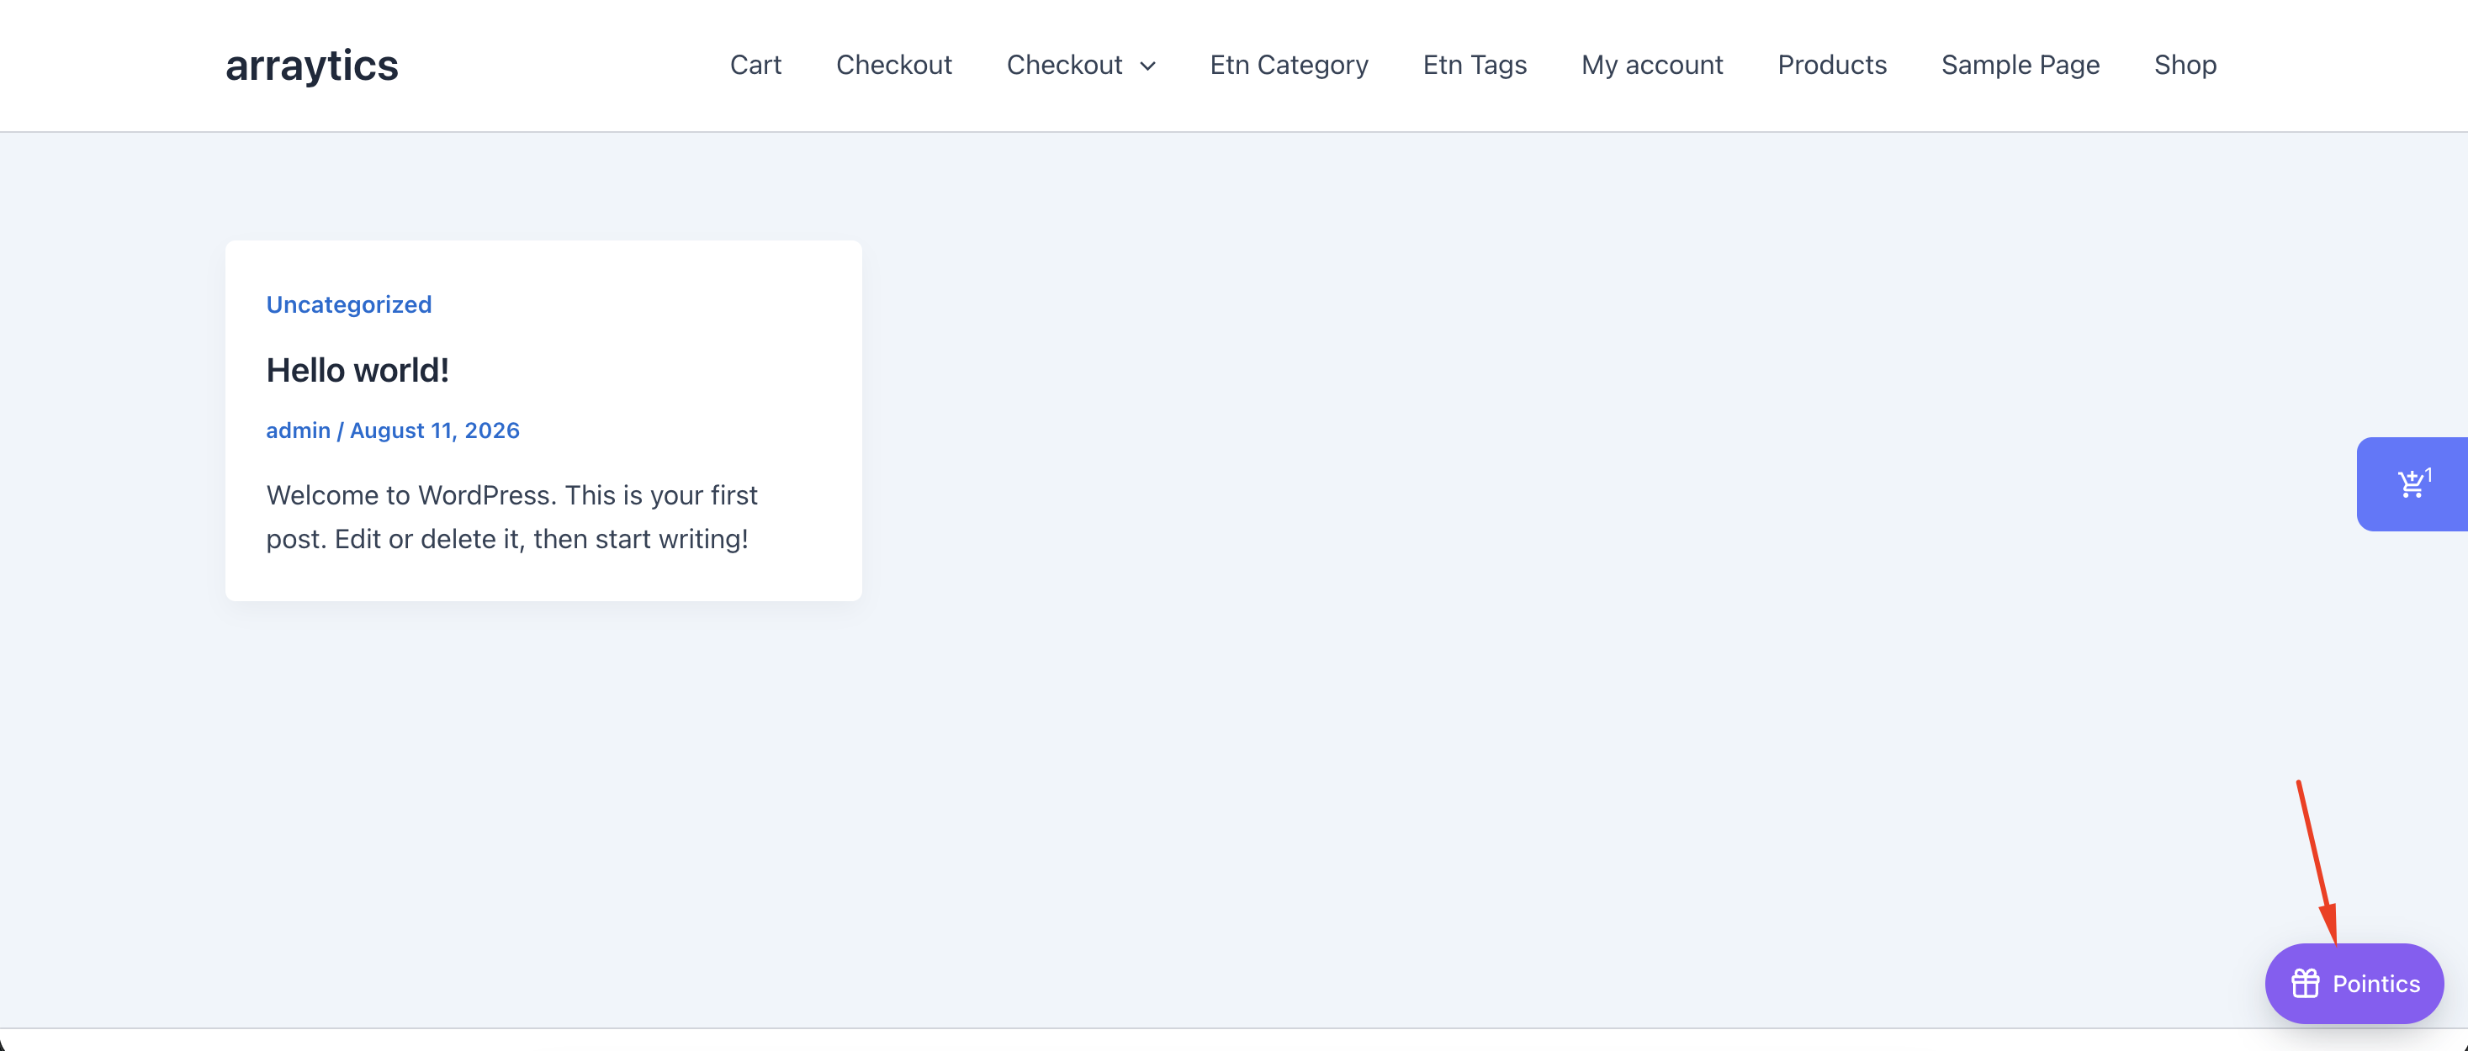Click the admin author link

click(298, 430)
